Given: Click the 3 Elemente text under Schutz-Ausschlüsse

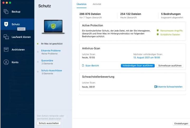Looking at the screenshot, I should coord(47,73).
